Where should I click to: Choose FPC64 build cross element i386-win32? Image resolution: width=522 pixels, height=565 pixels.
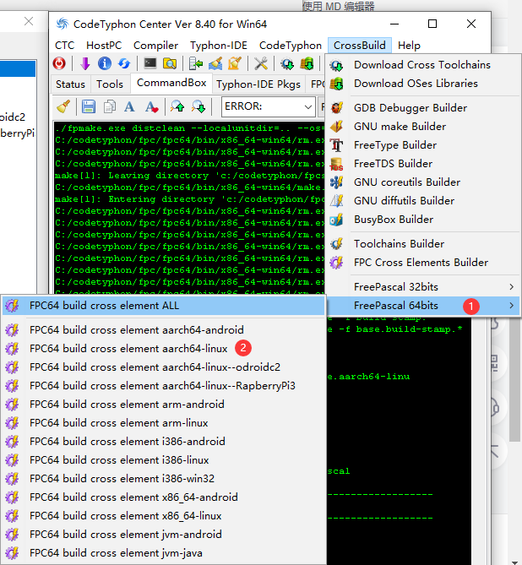pos(164,479)
